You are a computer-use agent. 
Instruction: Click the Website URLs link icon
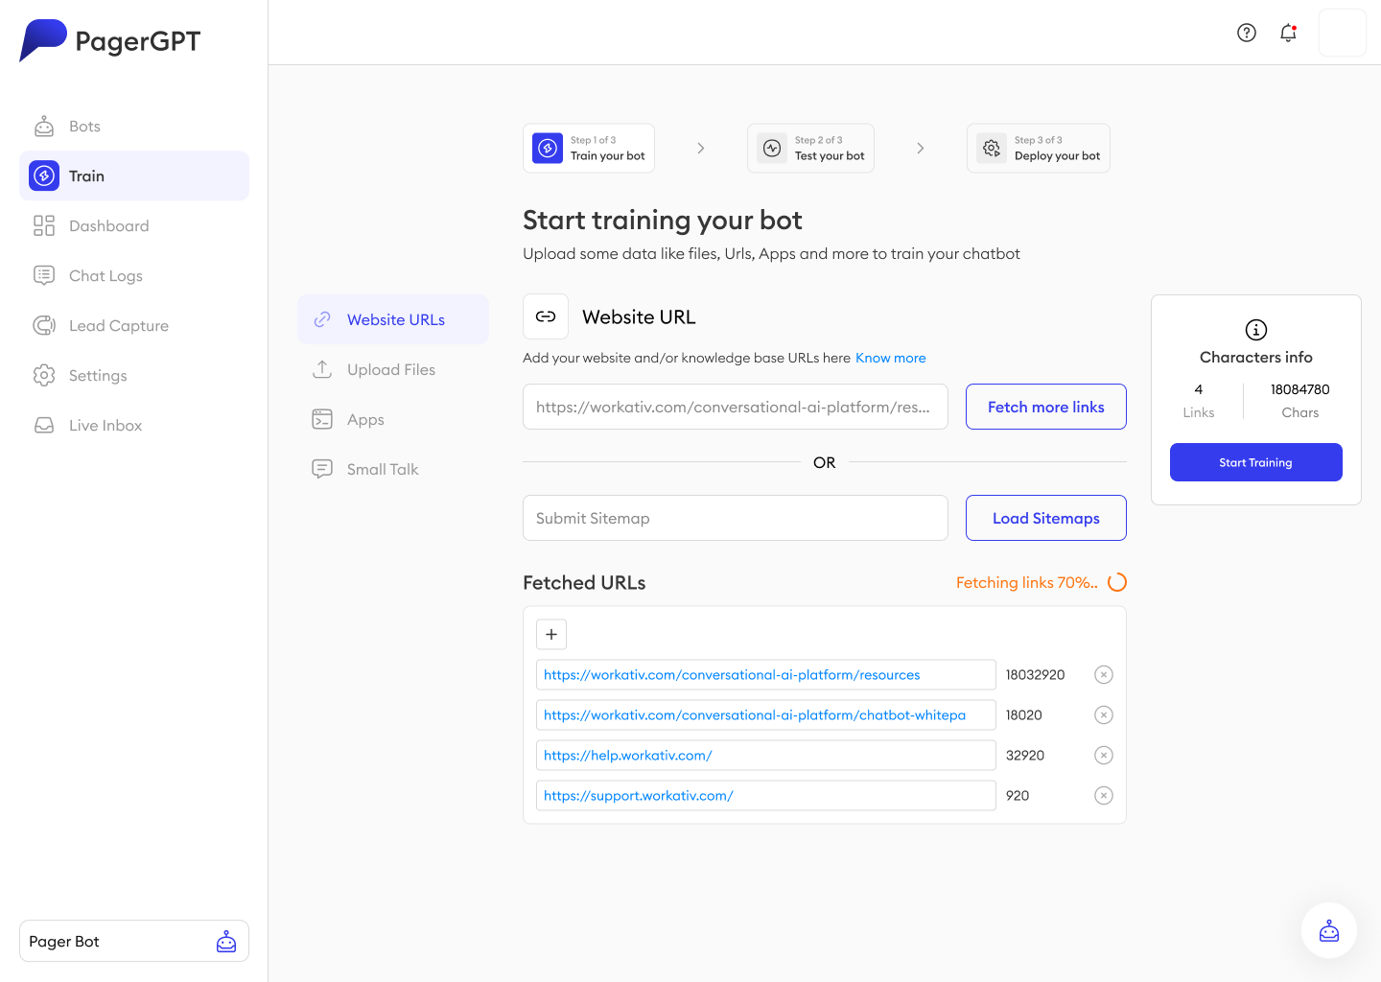click(322, 319)
